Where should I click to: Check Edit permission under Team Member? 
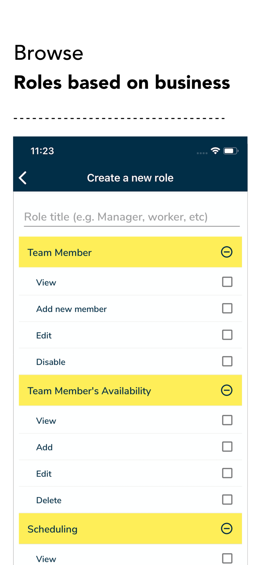point(227,334)
